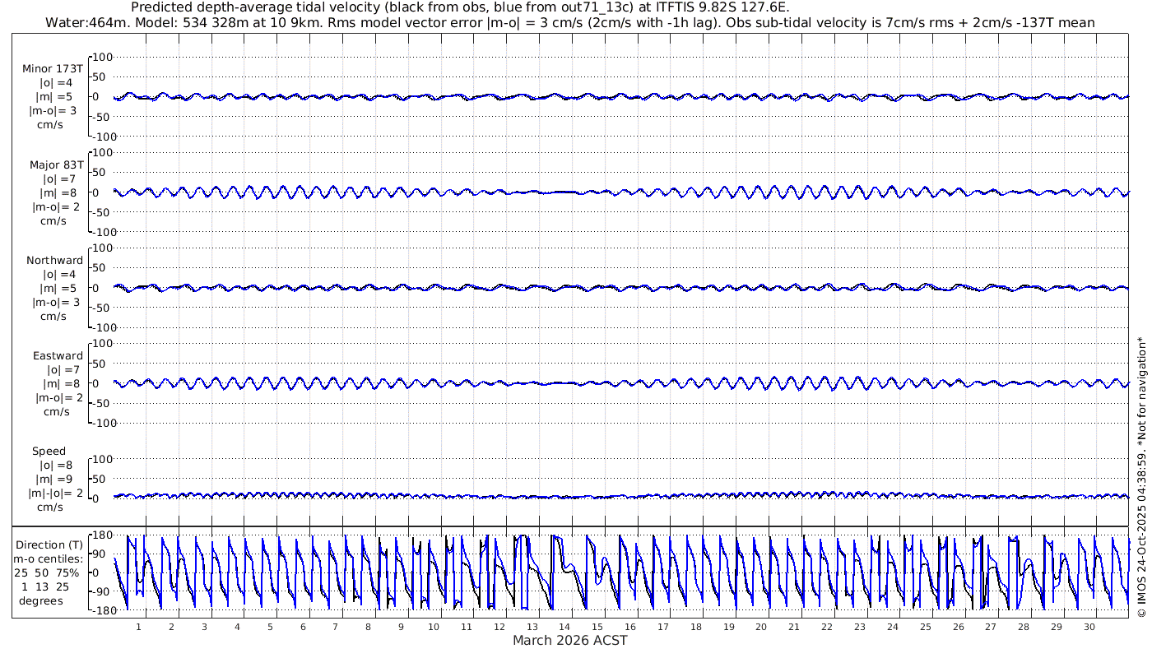Click the 'March 2026 ACST' x-axis title
This screenshot has width=1152, height=658.
click(x=570, y=640)
